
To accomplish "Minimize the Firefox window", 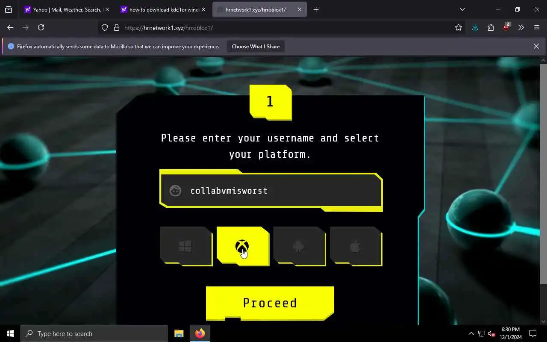I will 497,9.
